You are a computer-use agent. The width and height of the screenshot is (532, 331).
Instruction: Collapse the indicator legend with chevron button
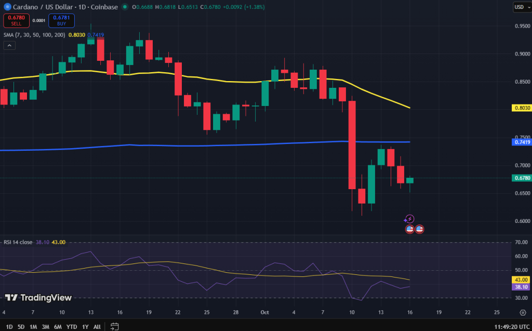[9, 46]
